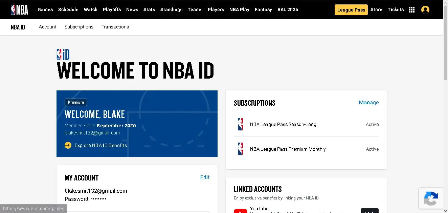Click the Active status of the Season-Long subscription
Screen dimensions: 448x213
[x=372, y=124]
